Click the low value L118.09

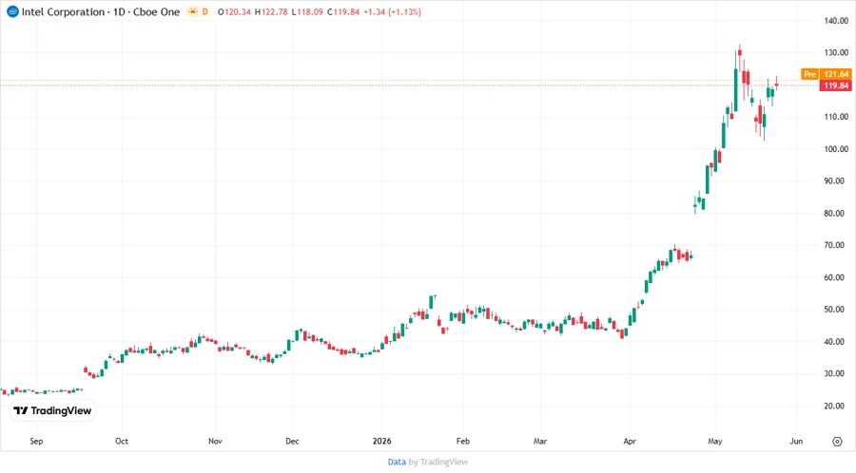307,12
